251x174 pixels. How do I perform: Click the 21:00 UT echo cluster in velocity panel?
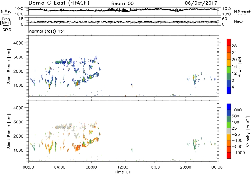point(195,144)
